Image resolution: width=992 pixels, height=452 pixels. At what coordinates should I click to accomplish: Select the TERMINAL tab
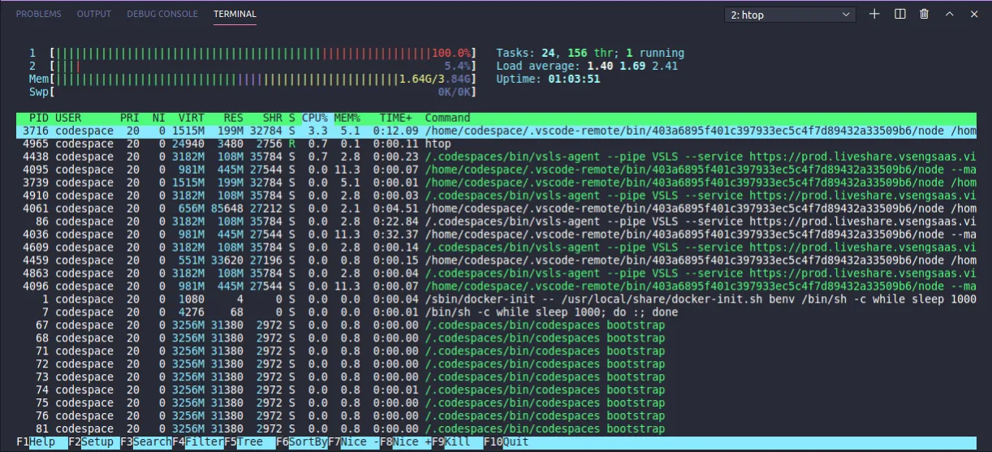pyautogui.click(x=235, y=14)
